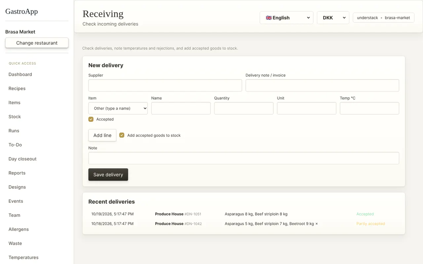Image resolution: width=423 pixels, height=264 pixels.
Task: Open Runs in the sidebar
Action: pyautogui.click(x=14, y=131)
